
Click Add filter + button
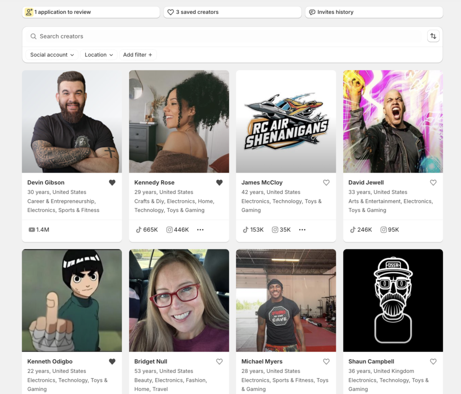[138, 55]
